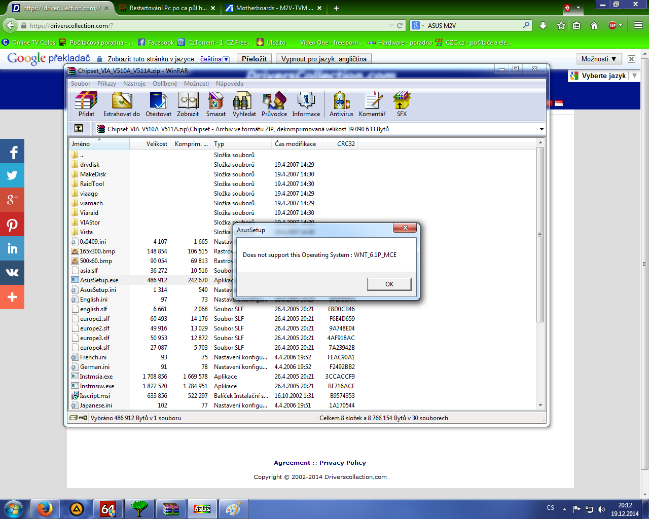649x519 pixels.
Task: Click the Přidat (Add) toolbar icon in WinRAR
Action: [x=86, y=104]
